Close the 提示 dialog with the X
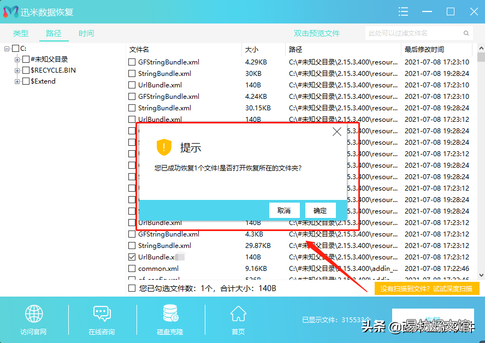The height and width of the screenshot is (343, 485). tap(337, 132)
